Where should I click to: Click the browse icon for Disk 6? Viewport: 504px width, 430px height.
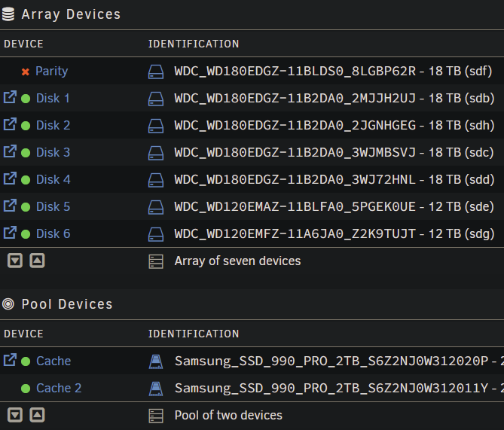[10, 233]
